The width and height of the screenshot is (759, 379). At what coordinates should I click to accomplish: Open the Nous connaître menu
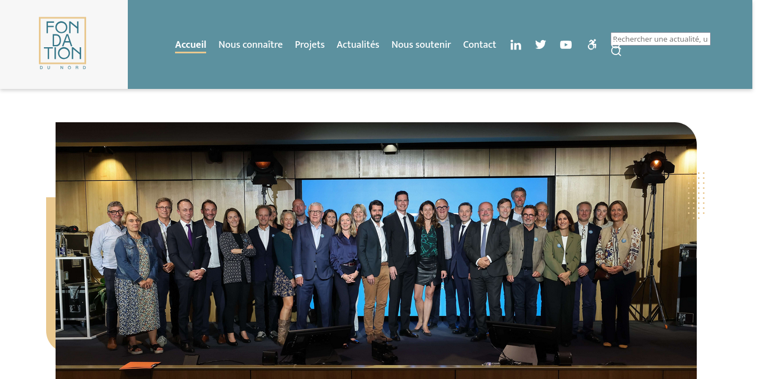tap(251, 44)
